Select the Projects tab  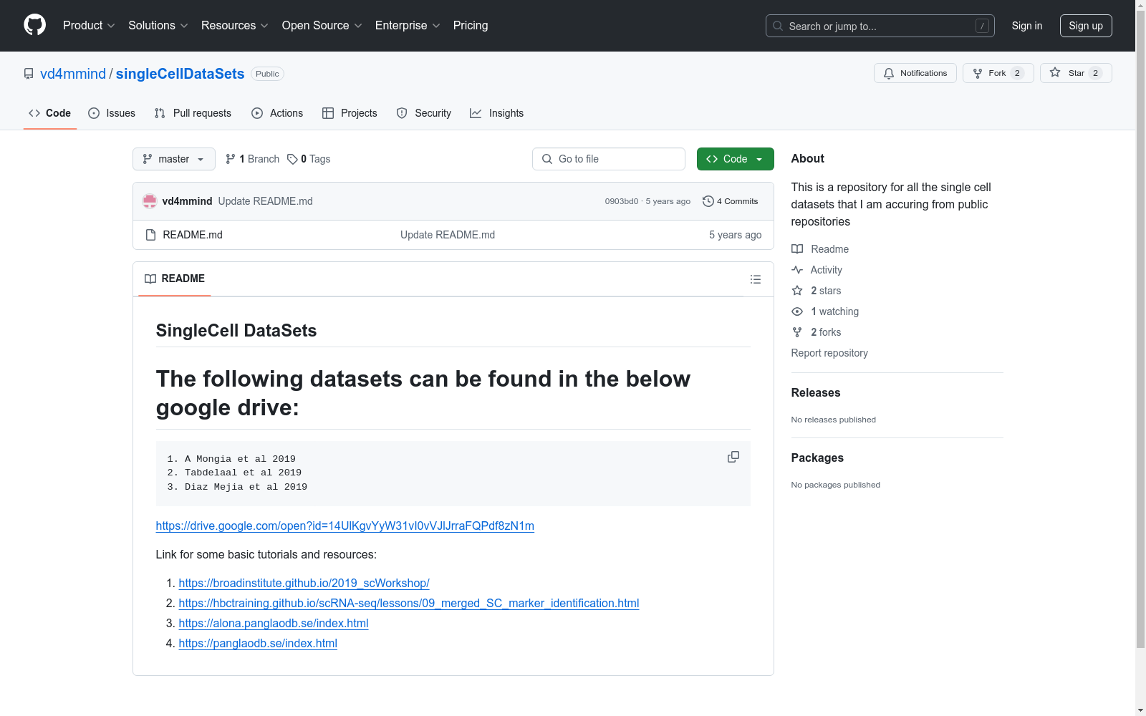click(350, 113)
